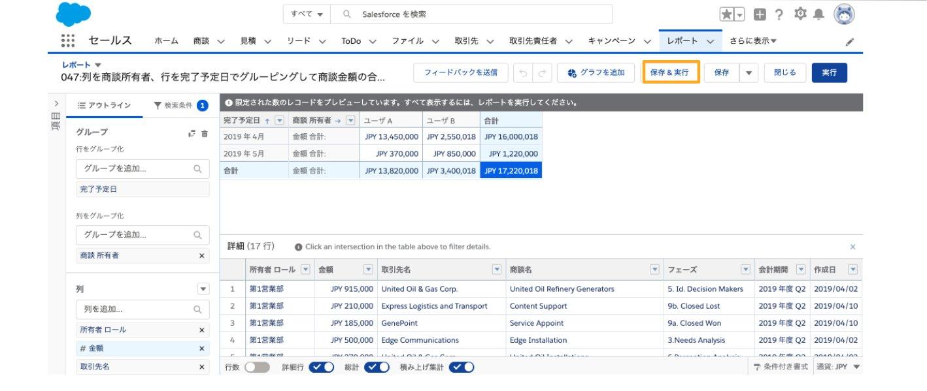Open the リード navigation tab
The height and width of the screenshot is (391, 927).
click(x=299, y=40)
